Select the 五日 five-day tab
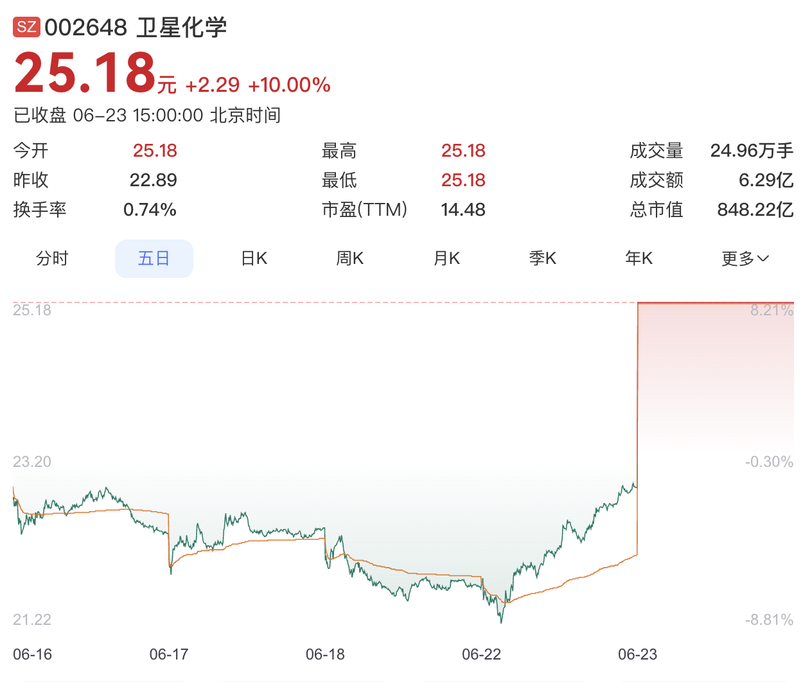Image resolution: width=803 pixels, height=682 pixels. (154, 258)
